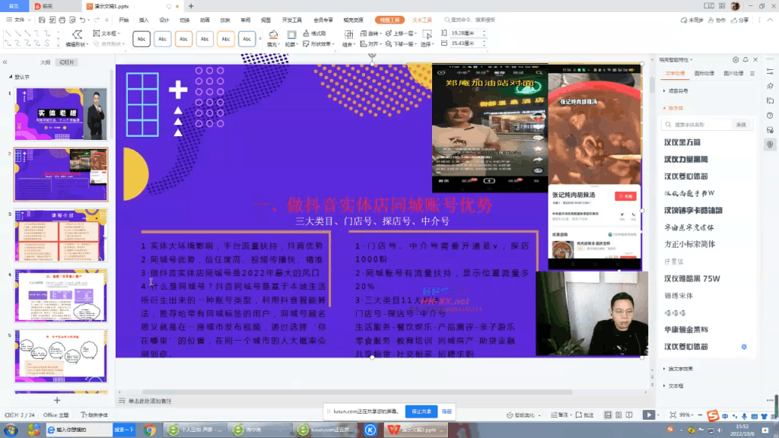Collapse the slide thumbnail panel
Viewport: 779px width, 438px height.
[x=5, y=62]
